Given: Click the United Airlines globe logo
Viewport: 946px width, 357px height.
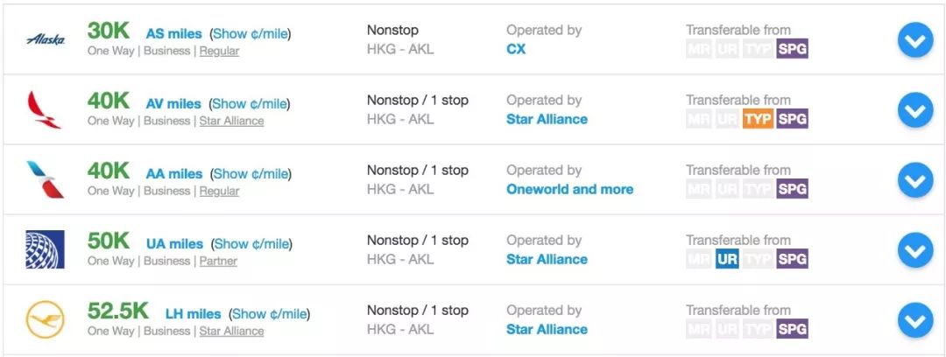Looking at the screenshot, I should pos(46,249).
